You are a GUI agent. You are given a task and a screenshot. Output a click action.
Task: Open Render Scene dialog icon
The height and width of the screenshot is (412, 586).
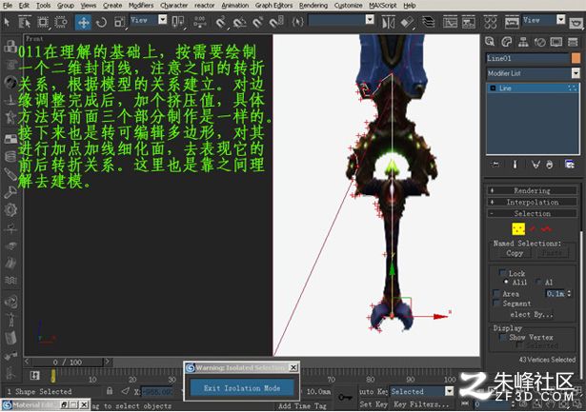[512, 22]
